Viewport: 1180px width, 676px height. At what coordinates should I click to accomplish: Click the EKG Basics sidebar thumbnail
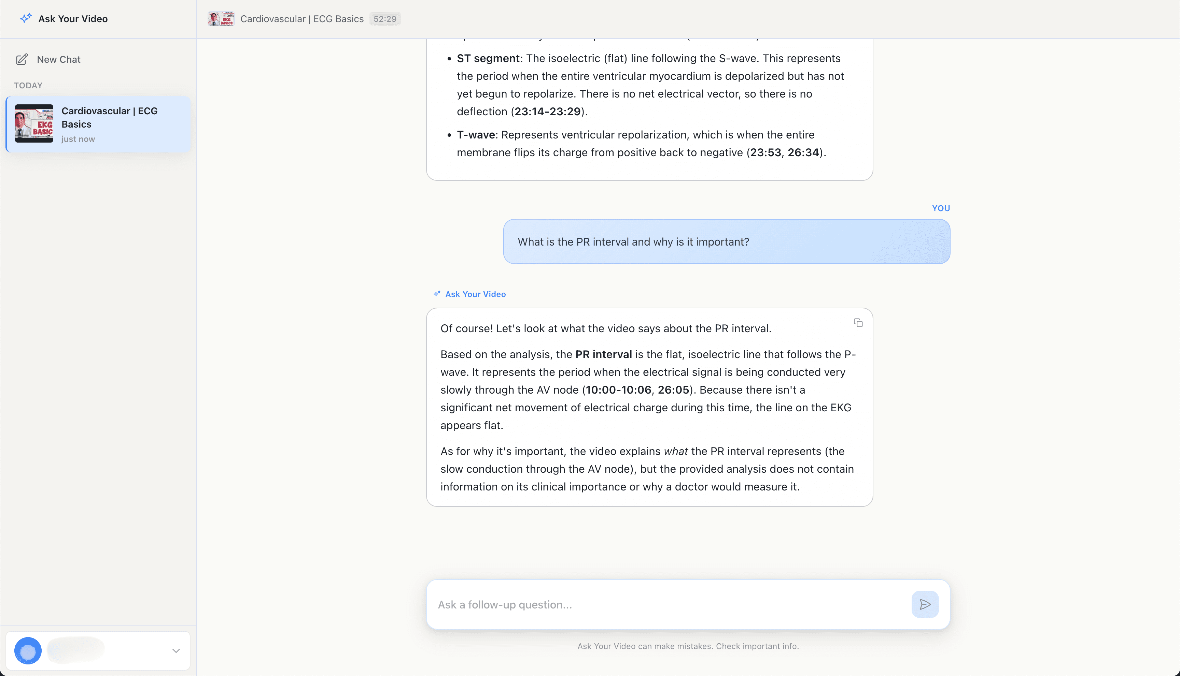pos(34,123)
